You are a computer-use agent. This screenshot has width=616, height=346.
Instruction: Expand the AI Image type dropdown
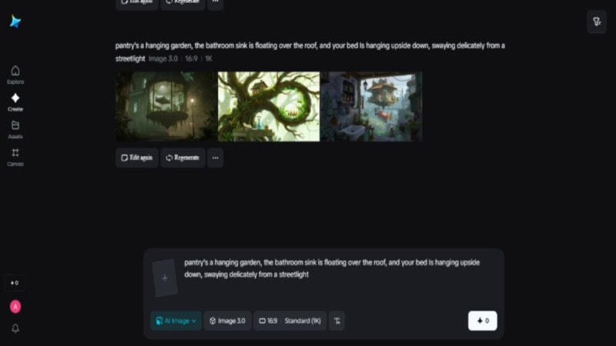(176, 321)
